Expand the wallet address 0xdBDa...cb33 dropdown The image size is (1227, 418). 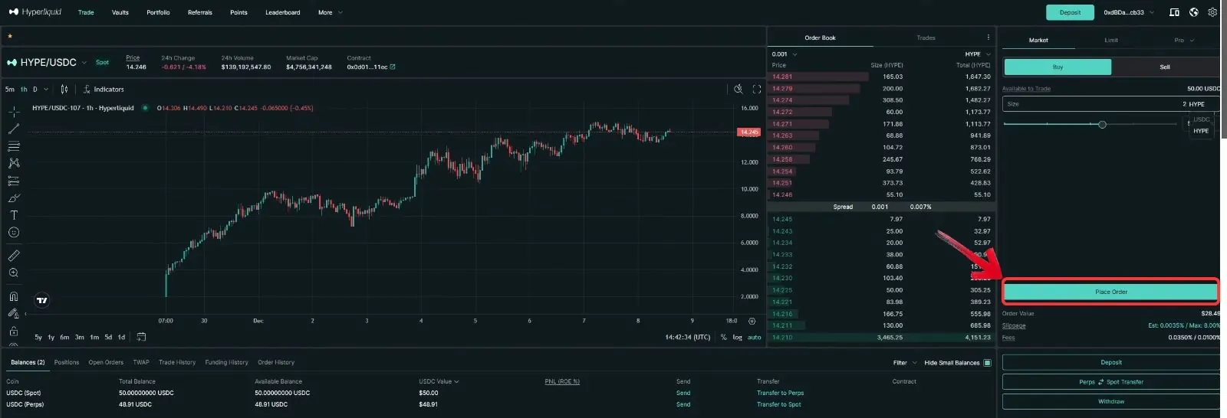click(x=1129, y=12)
